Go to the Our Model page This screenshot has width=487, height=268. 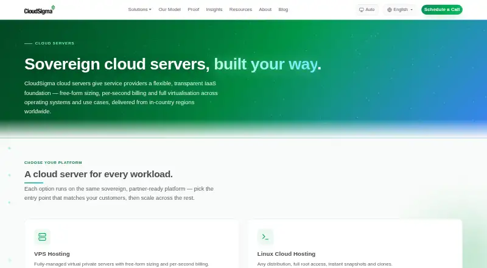170,10
